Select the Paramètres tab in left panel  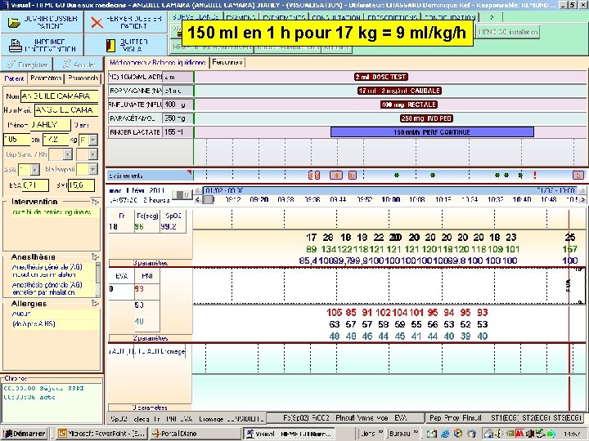[x=46, y=78]
